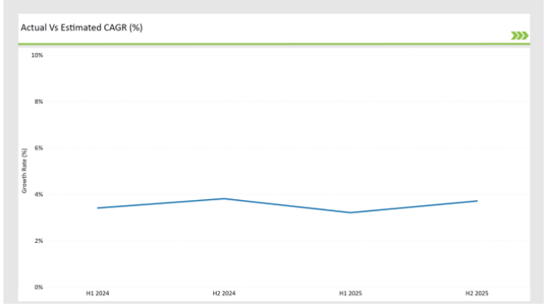This screenshot has width=548, height=308.
Task: Click the 10% y-axis label
Action: tap(37, 56)
